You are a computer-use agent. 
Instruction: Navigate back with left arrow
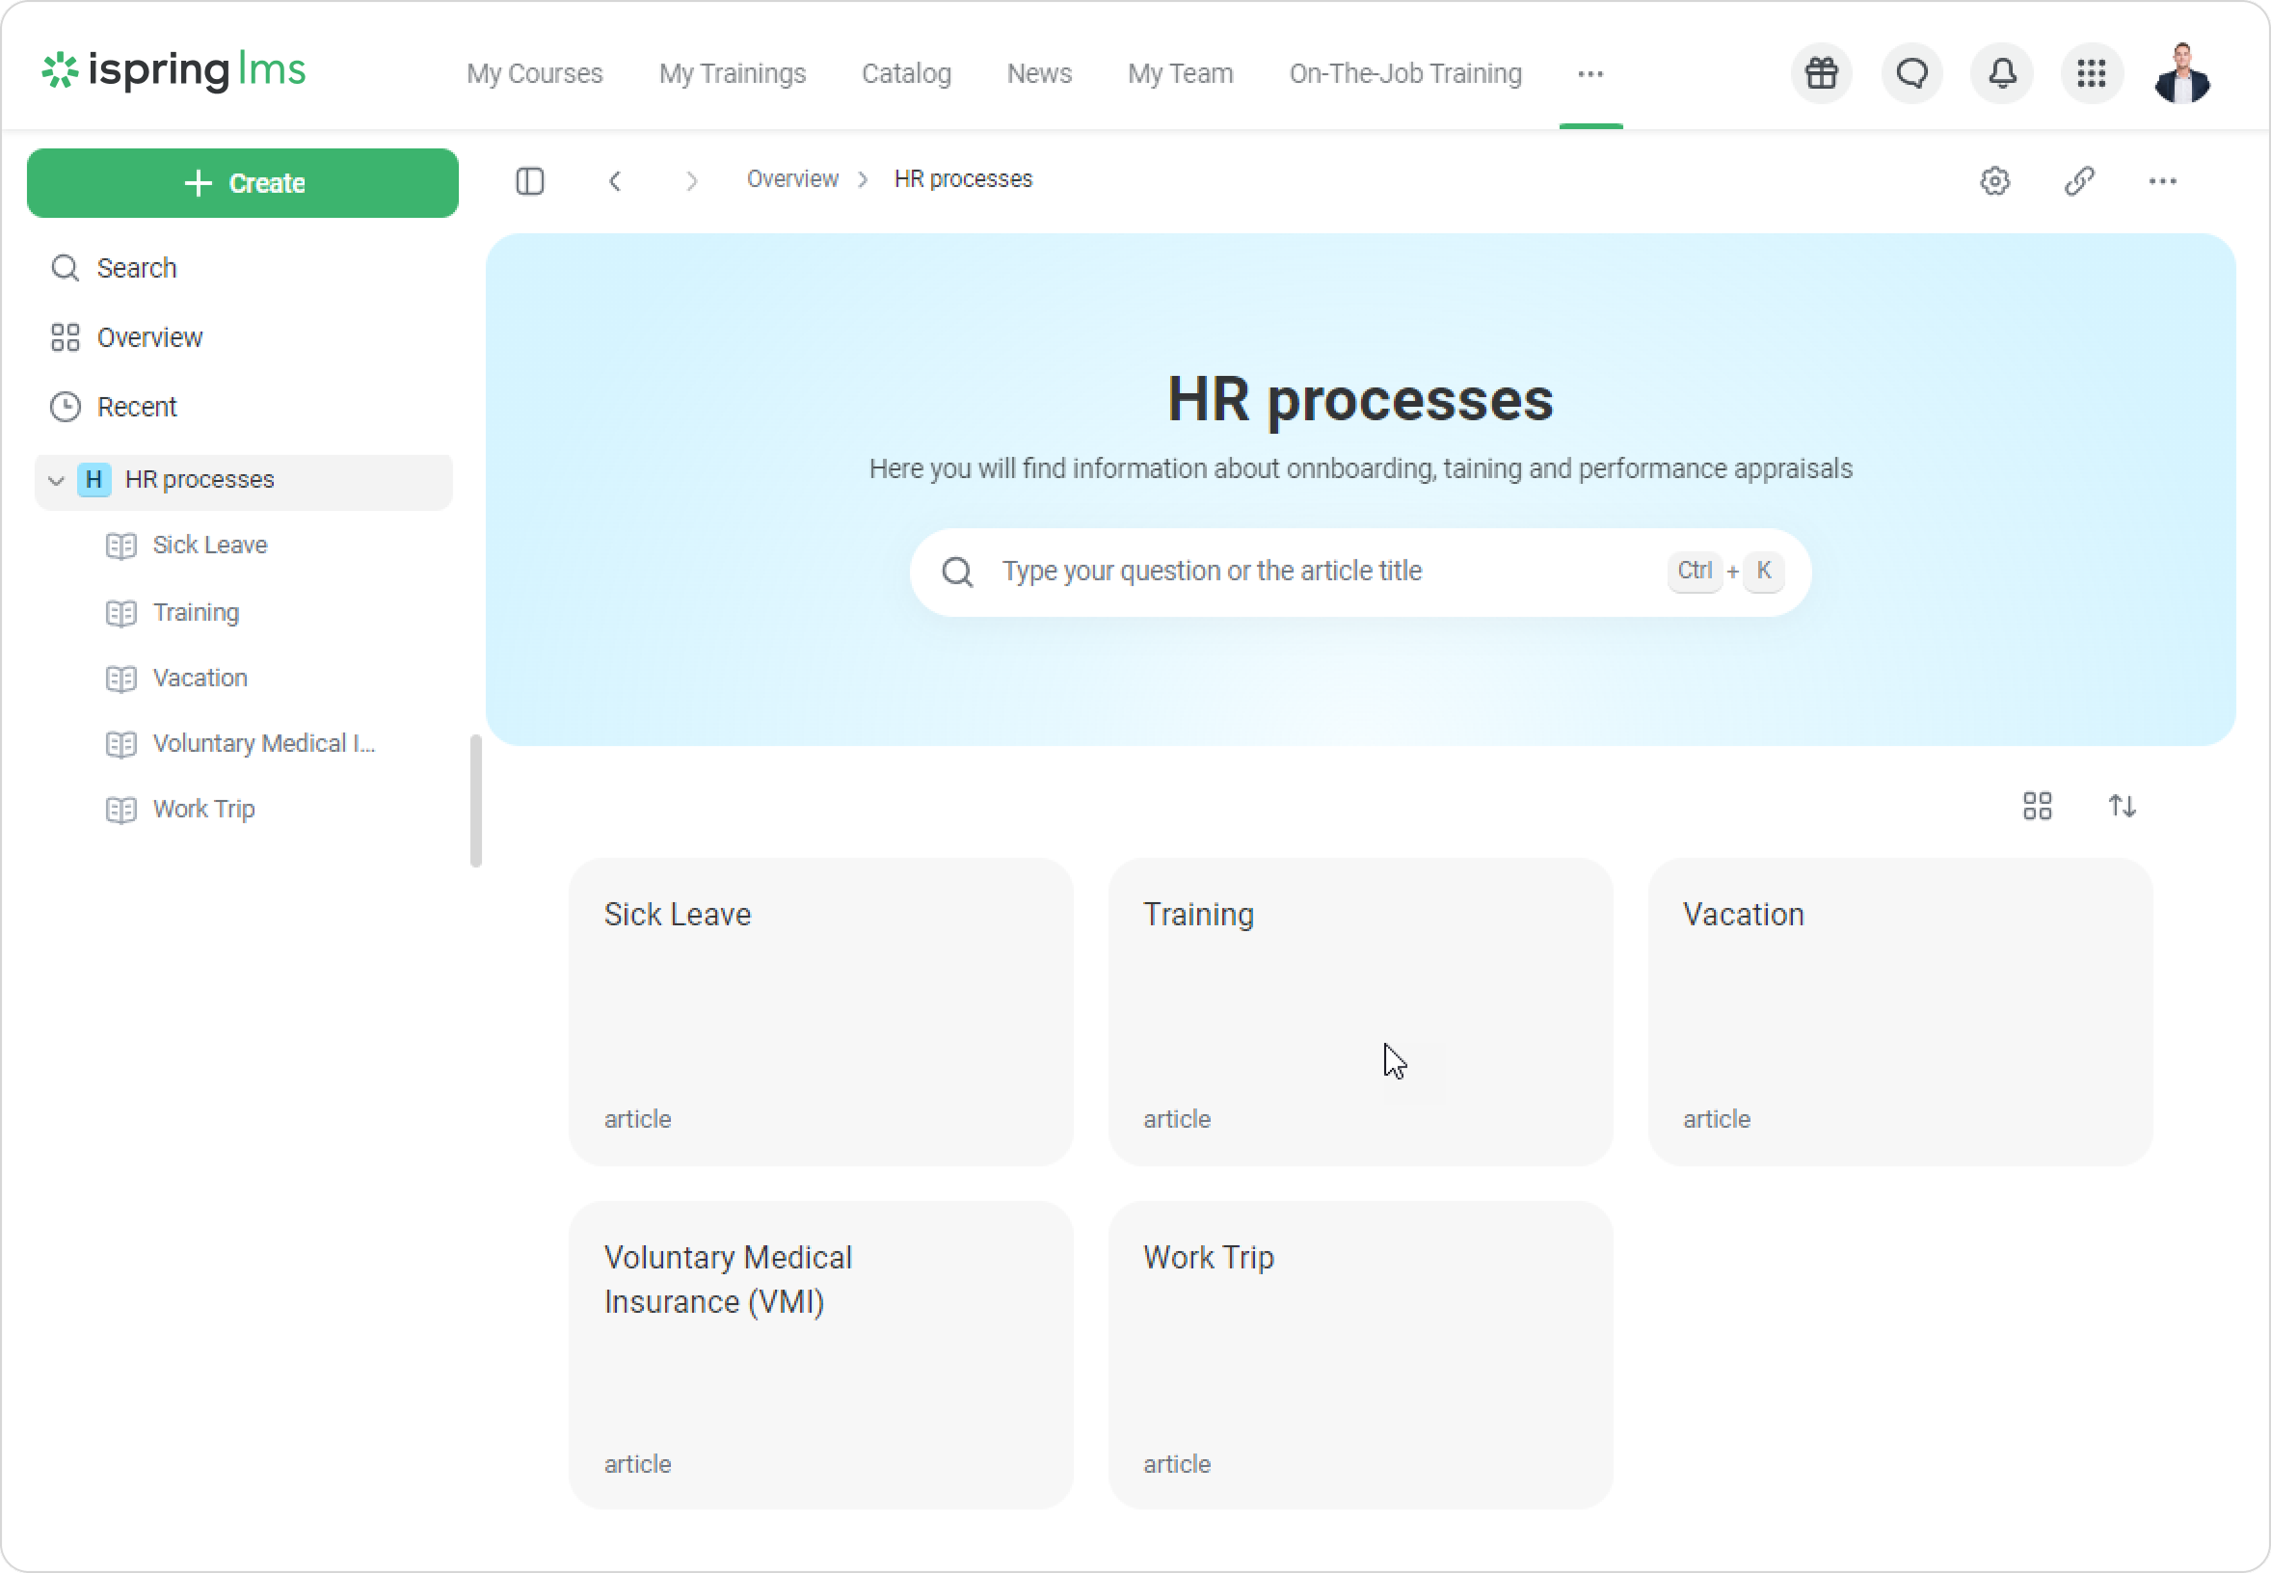pos(615,181)
